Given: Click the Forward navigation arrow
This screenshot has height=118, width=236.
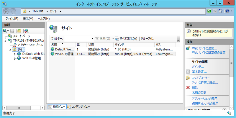Looking at the screenshot, I should [14, 12].
